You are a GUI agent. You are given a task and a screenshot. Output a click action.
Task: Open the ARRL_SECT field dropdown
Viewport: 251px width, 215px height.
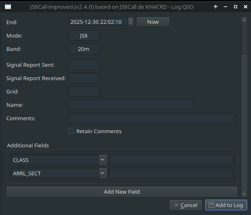[103, 173]
